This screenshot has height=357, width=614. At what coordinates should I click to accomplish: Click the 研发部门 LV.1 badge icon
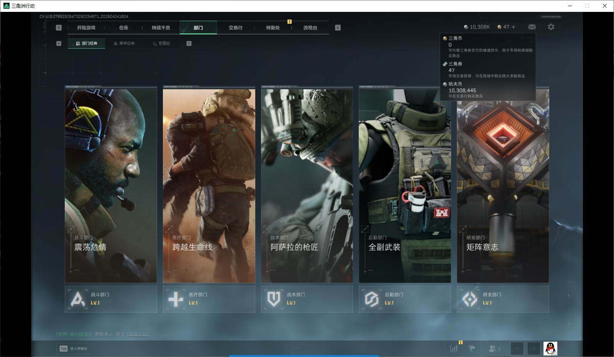point(470,299)
